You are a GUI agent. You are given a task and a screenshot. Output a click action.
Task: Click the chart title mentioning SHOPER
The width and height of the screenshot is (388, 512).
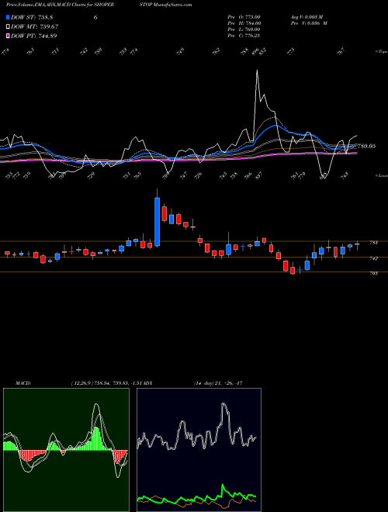point(60,5)
